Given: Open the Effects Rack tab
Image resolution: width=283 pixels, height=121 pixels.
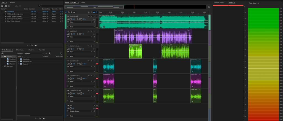Looking at the screenshot, I should point(20,50).
